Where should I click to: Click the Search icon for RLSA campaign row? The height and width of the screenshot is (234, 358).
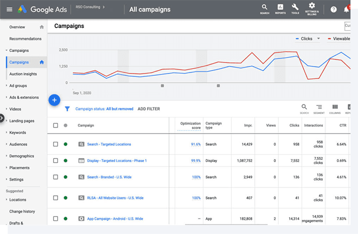(81, 197)
